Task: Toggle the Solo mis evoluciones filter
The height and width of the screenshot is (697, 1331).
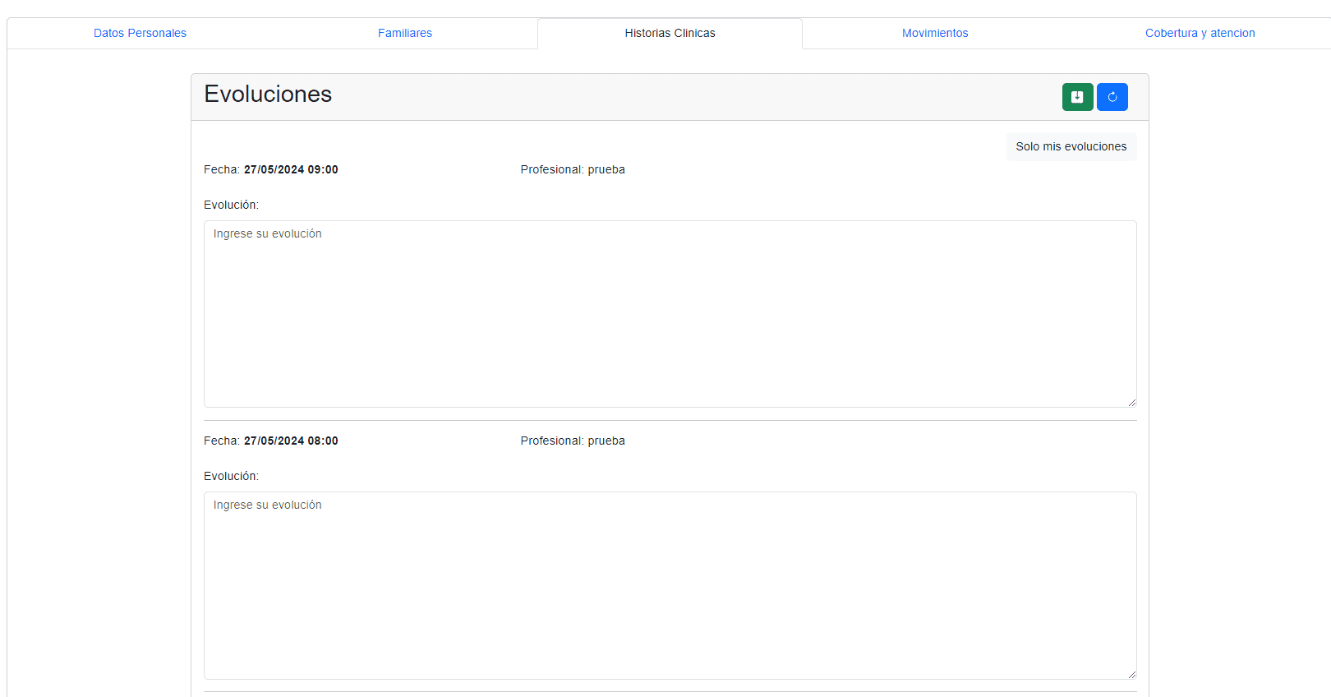Action: (x=1071, y=146)
